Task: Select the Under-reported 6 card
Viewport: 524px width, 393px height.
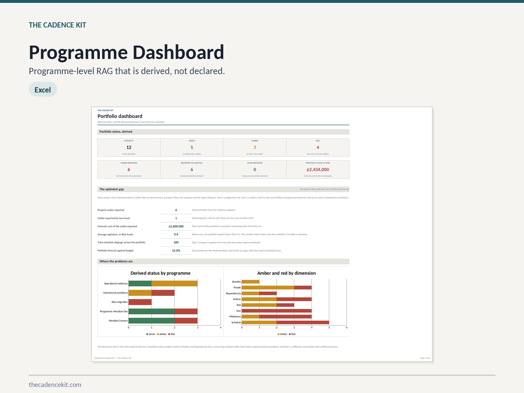Action: [129, 170]
